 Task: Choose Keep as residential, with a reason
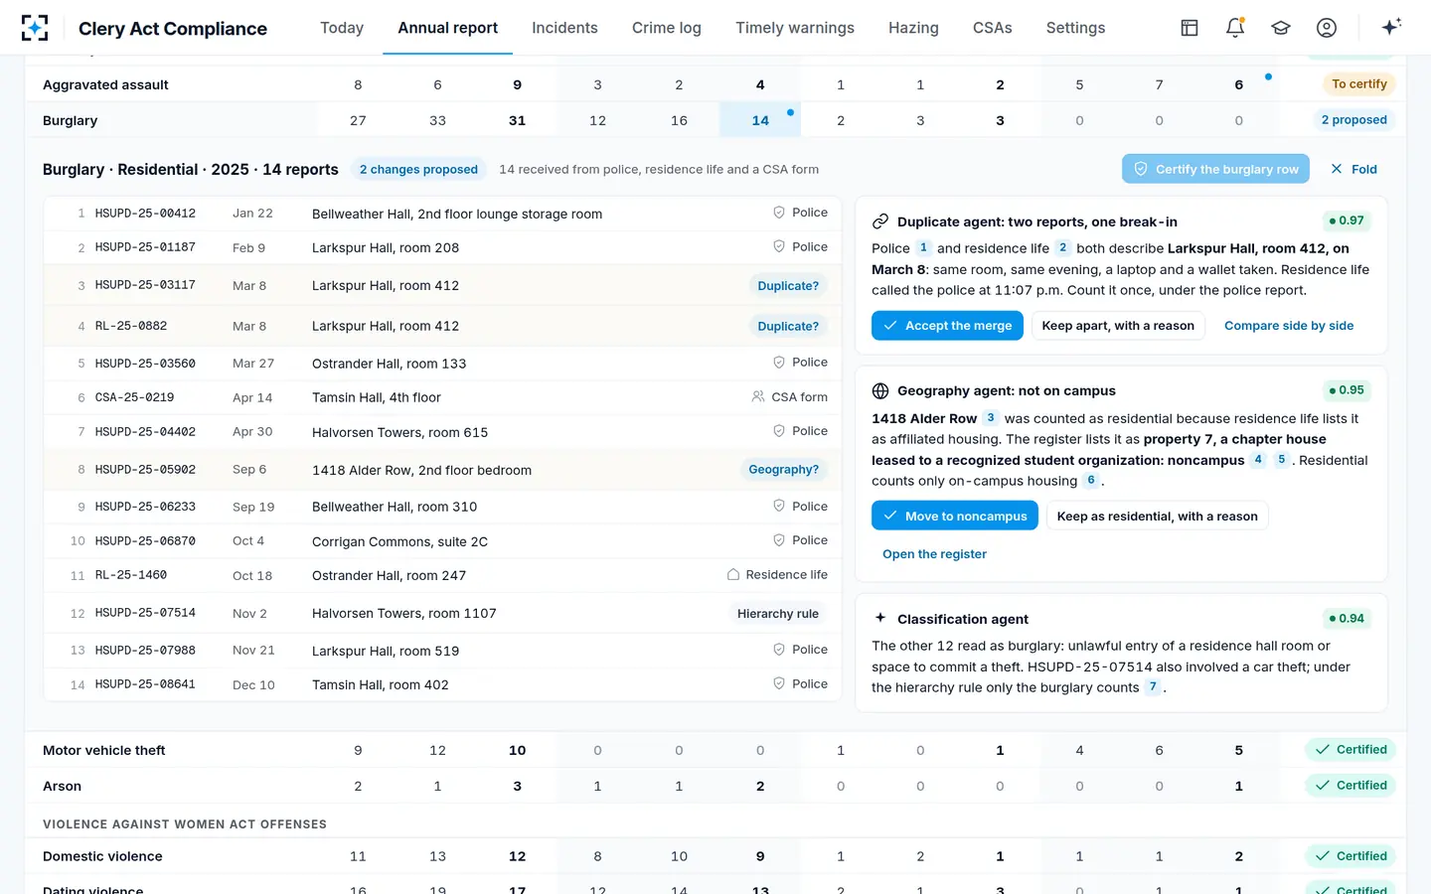(1157, 516)
